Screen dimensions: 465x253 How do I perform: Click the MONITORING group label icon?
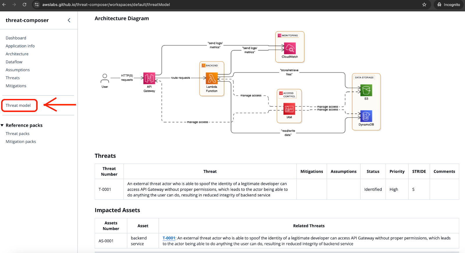(279, 35)
